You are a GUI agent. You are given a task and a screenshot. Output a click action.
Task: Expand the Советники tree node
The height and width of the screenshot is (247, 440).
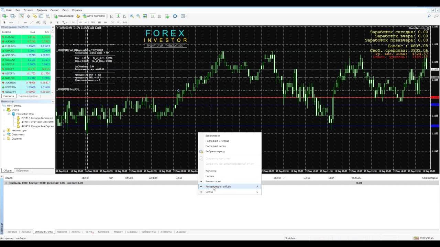click(4, 134)
